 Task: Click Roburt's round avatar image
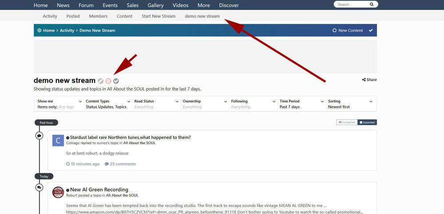tap(58, 192)
